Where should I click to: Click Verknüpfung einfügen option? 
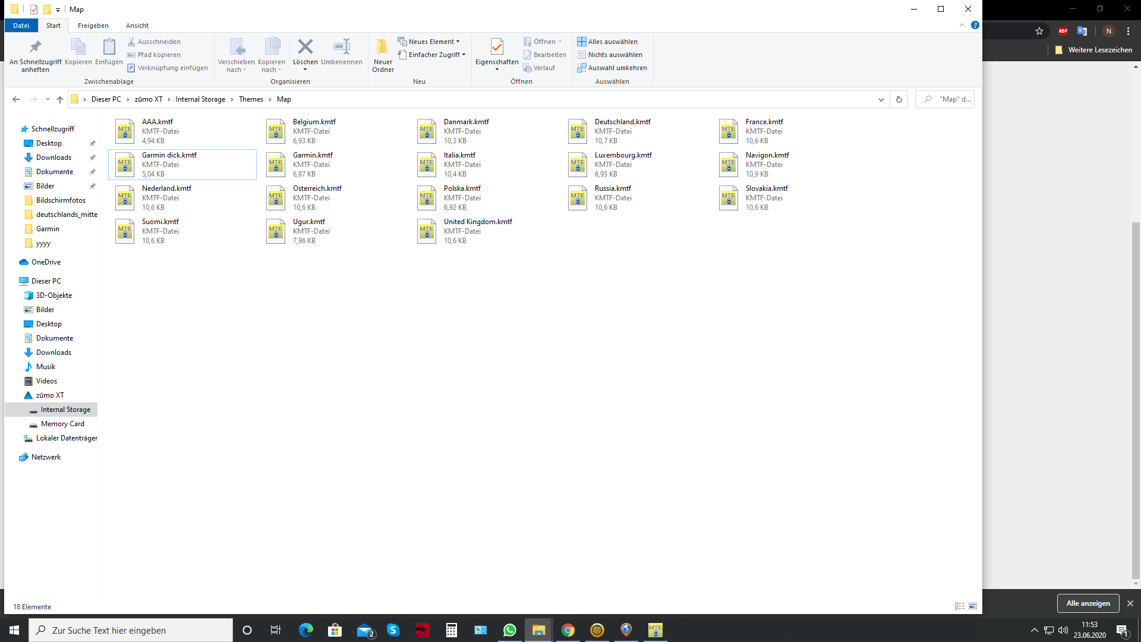(168, 68)
